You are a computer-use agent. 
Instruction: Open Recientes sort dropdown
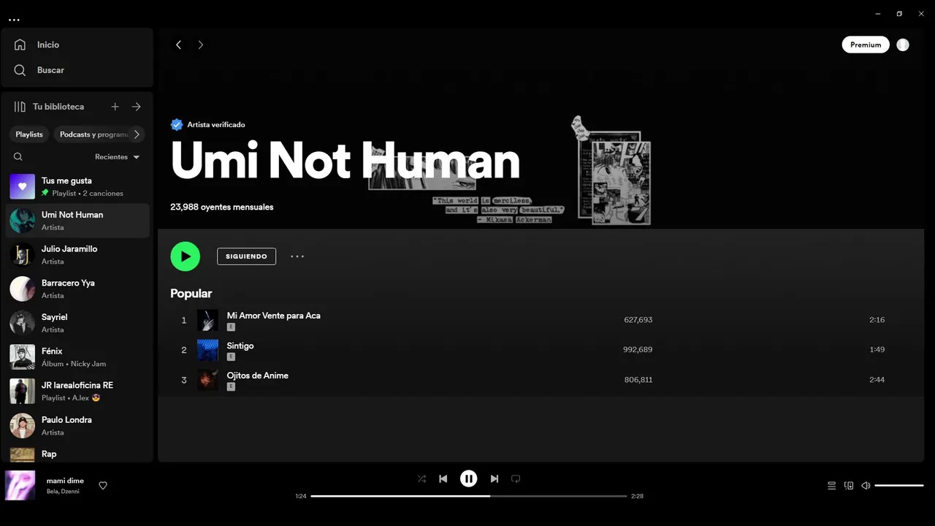coord(117,157)
